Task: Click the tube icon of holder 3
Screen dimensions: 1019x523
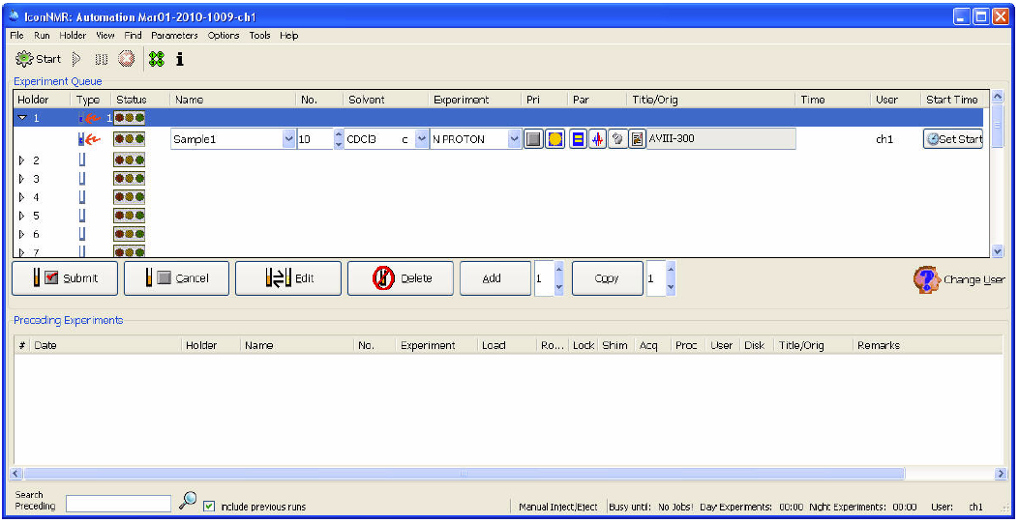Action: click(x=82, y=179)
